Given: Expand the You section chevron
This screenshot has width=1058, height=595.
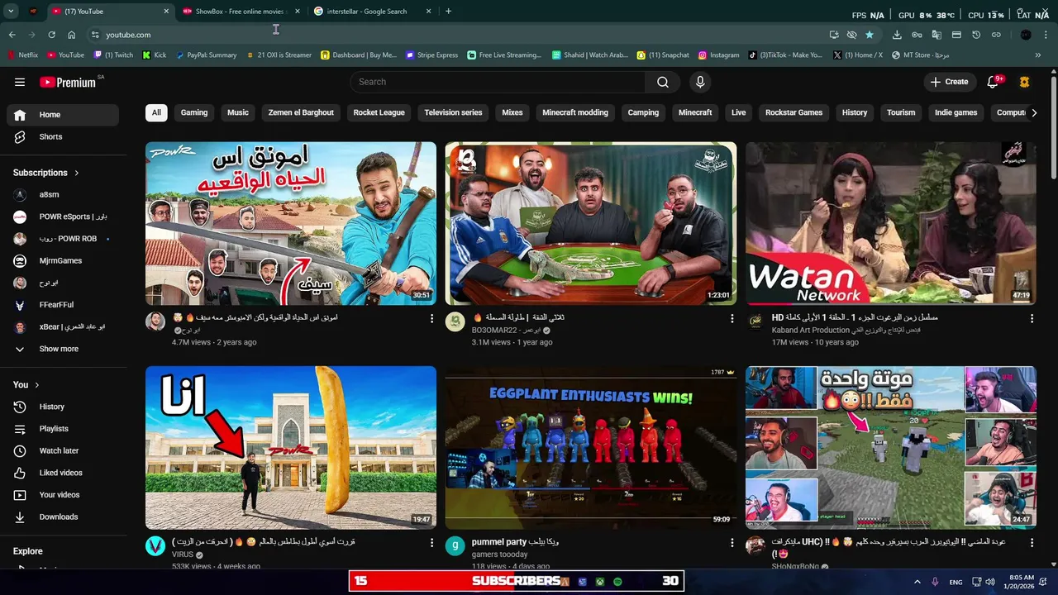Looking at the screenshot, I should (37, 385).
